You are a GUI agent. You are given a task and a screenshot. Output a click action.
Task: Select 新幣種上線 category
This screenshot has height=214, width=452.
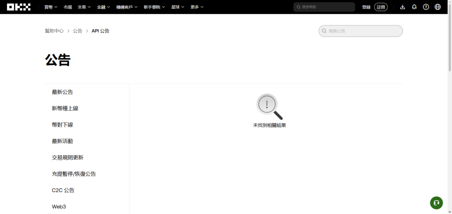[x=65, y=109]
